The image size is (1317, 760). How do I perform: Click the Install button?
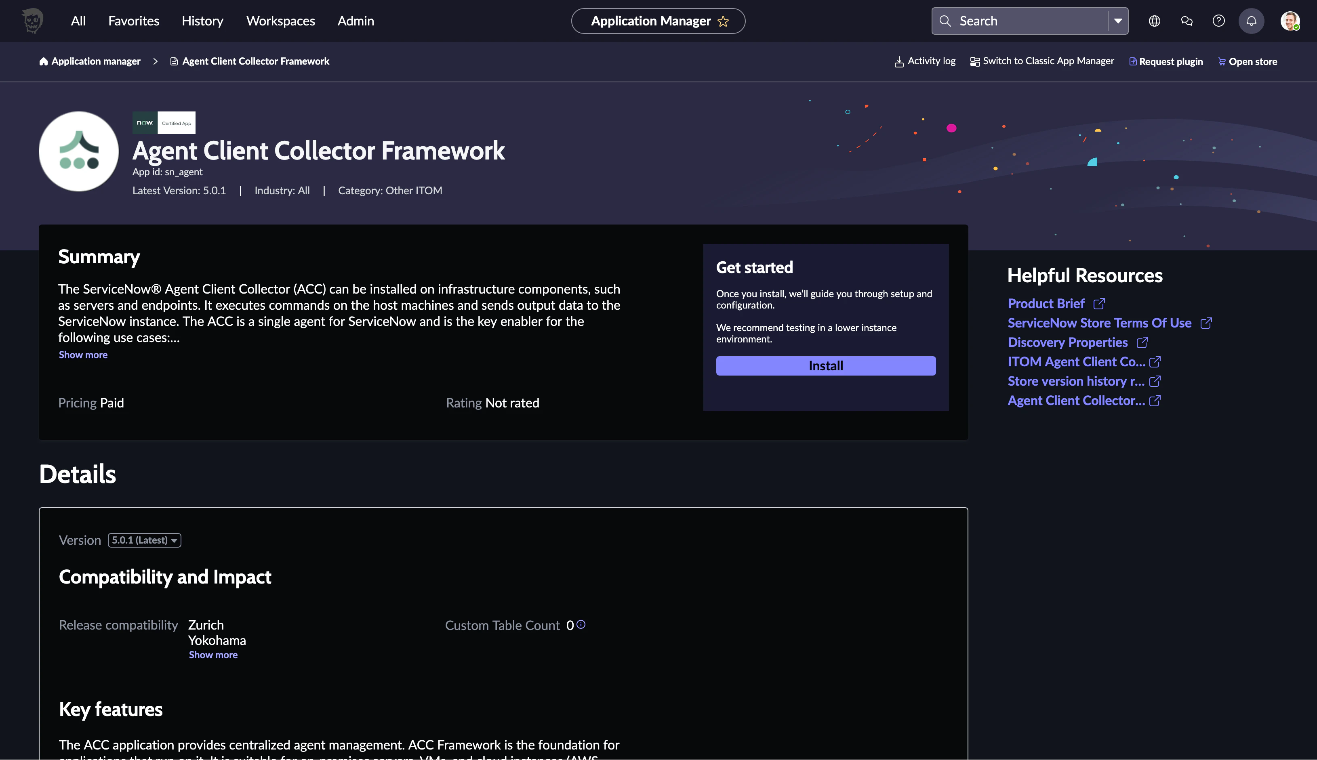[826, 366]
